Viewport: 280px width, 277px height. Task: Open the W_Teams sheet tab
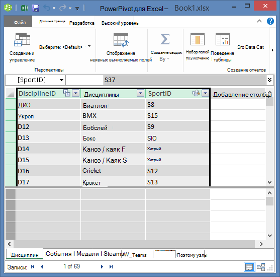coord(135,255)
